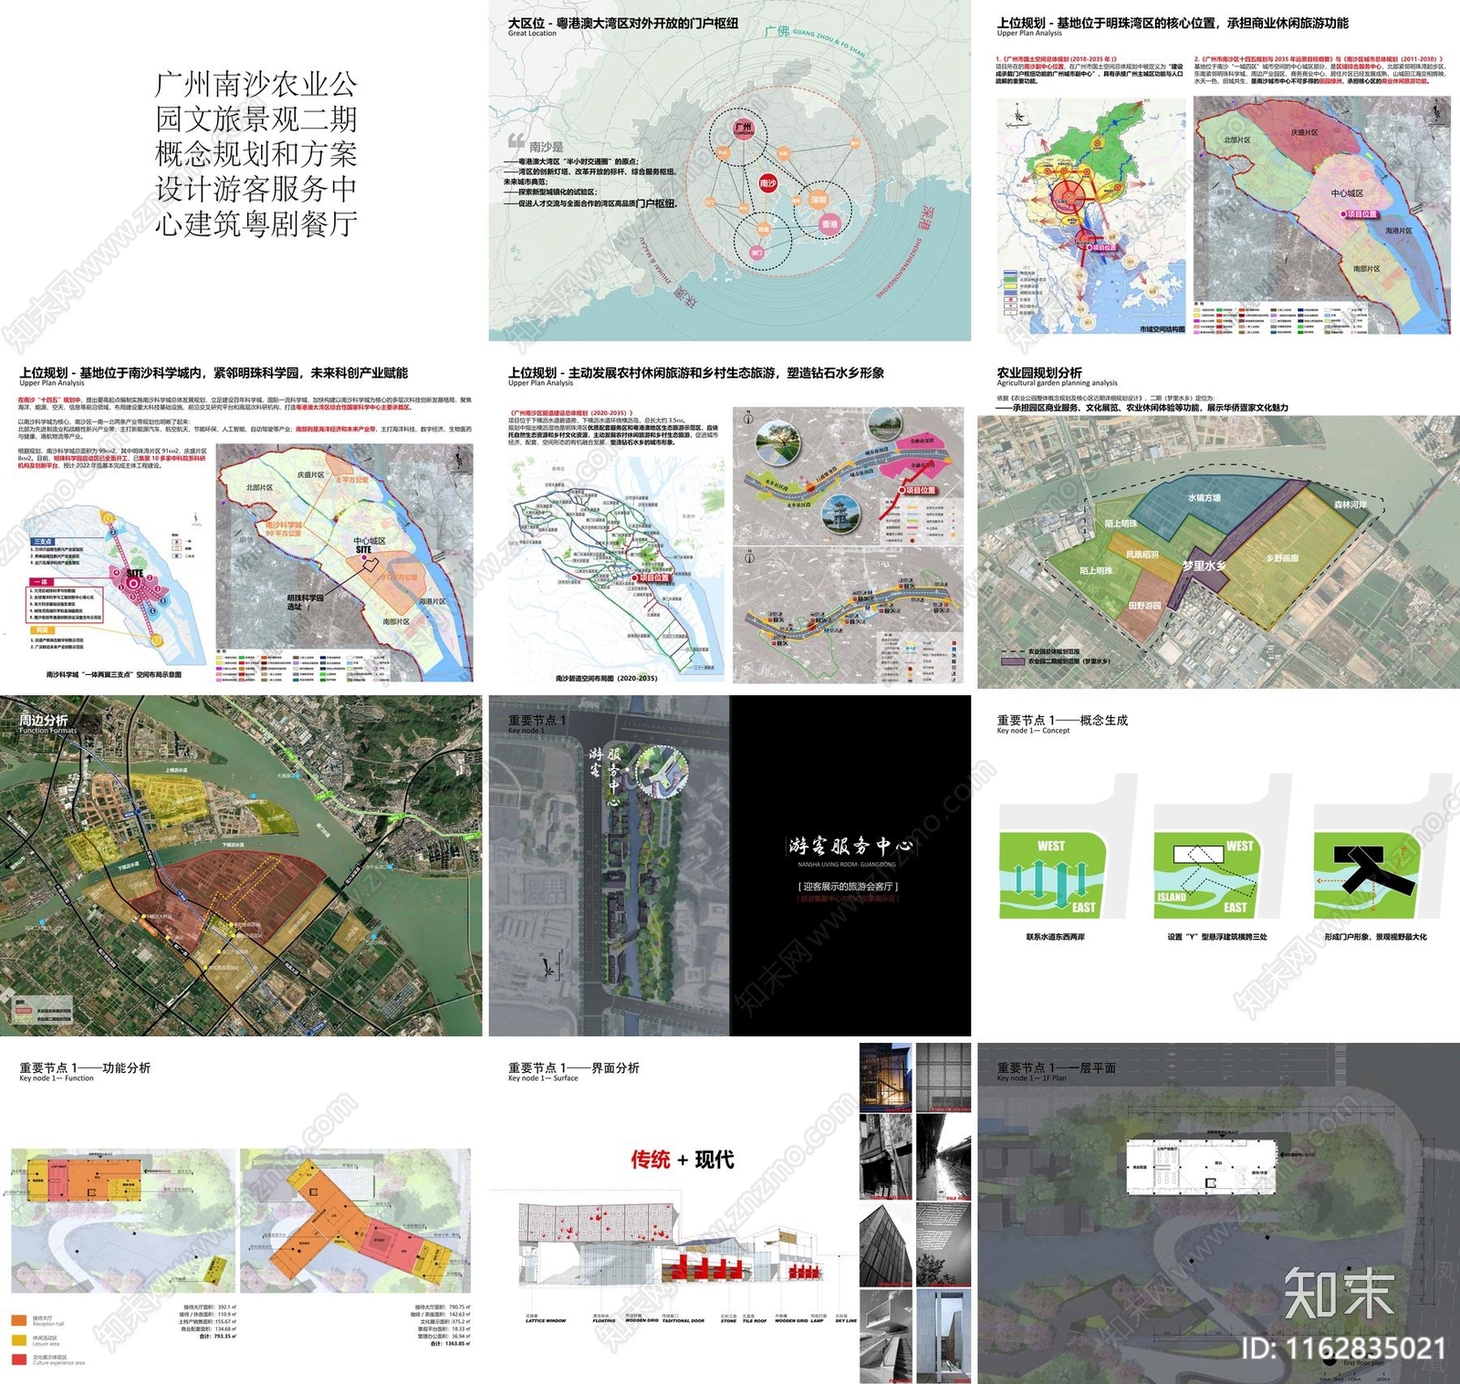
Task: Select the 周边分析 satellite map slide
Action: click(241, 866)
